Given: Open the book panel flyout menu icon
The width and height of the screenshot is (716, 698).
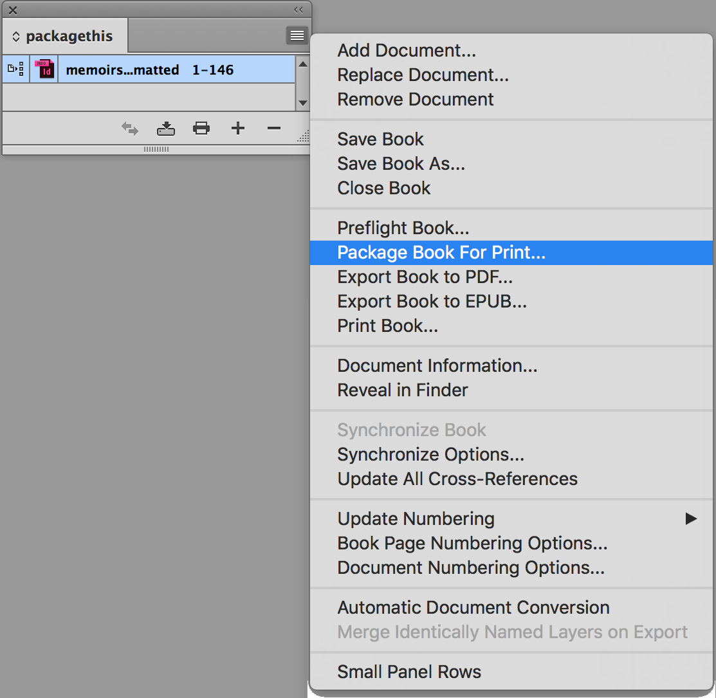Looking at the screenshot, I should 297,35.
